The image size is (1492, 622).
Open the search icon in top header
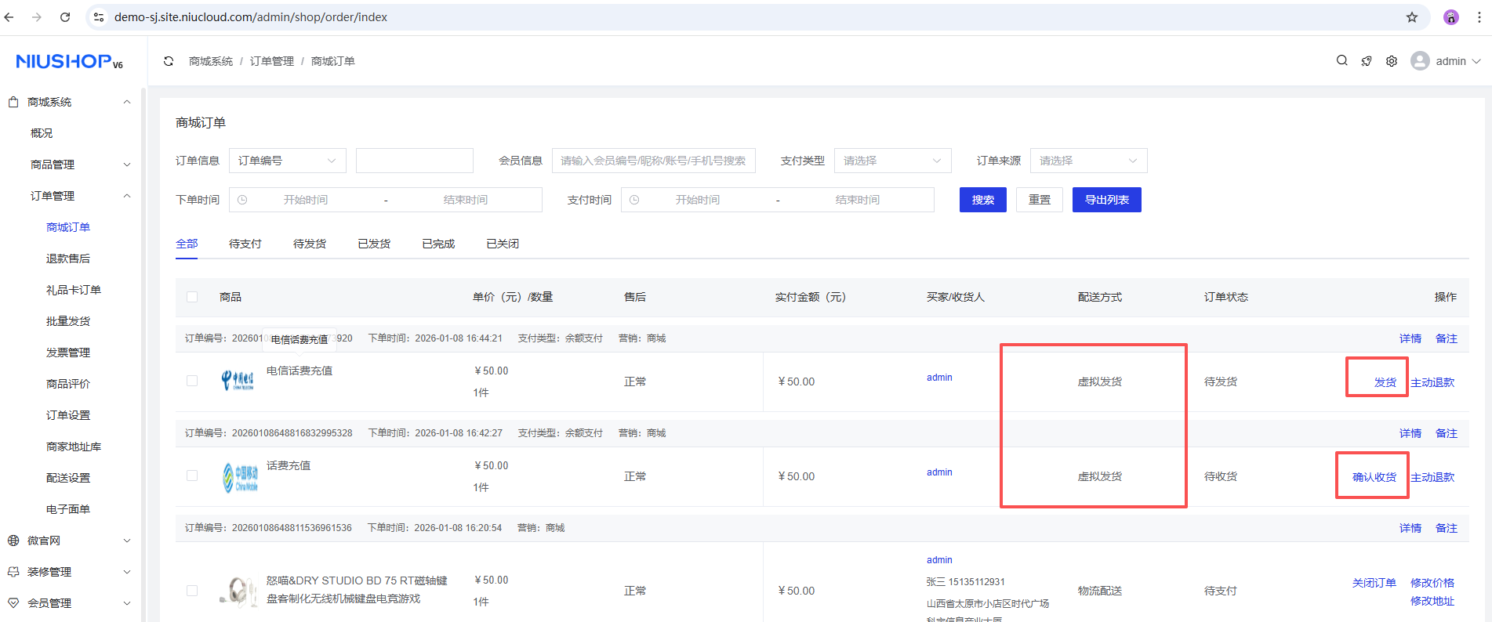(x=1341, y=61)
